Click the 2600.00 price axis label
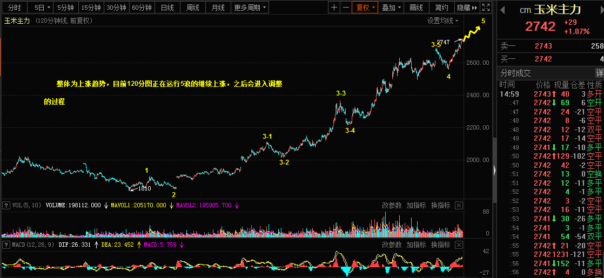 tap(479, 63)
